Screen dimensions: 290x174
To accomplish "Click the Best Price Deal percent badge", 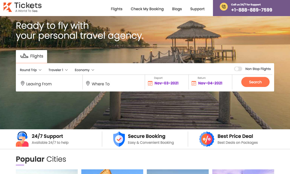I will [x=206, y=139].
